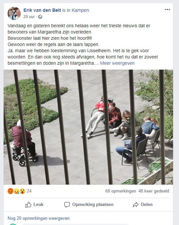Click the Opmerking plaatsen button text
Image resolution: width=179 pixels, height=225 pixels.
93,205
